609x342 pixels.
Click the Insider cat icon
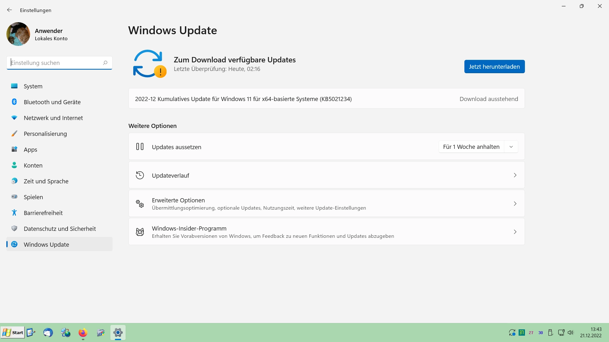140,232
